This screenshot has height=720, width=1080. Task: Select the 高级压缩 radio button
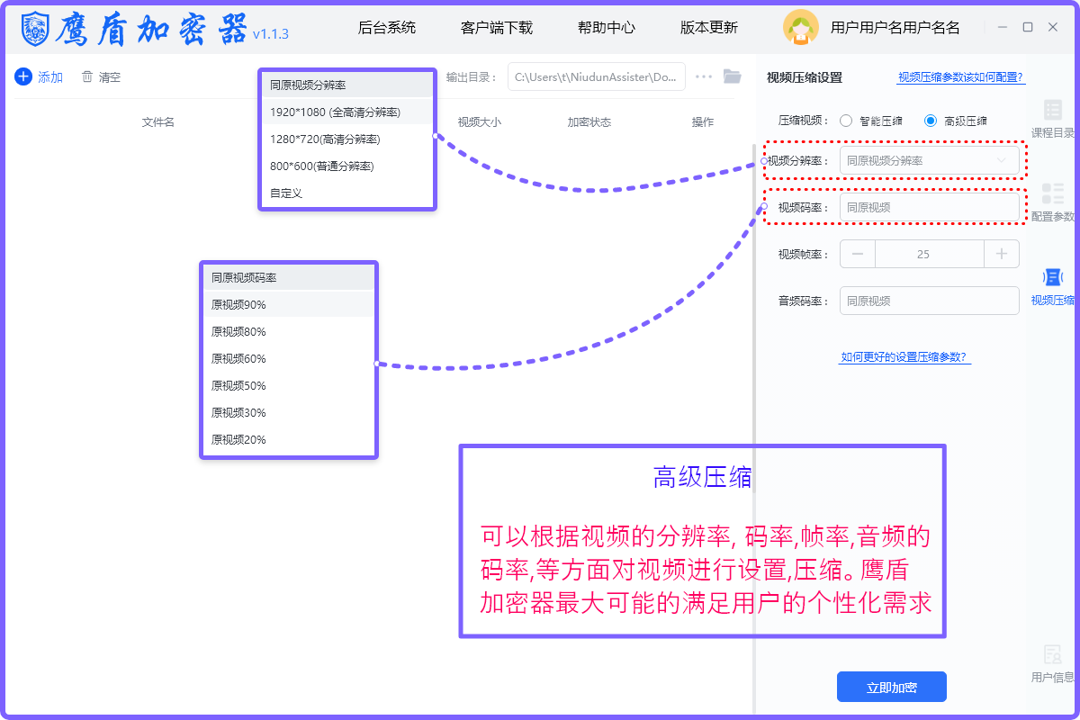tap(931, 121)
